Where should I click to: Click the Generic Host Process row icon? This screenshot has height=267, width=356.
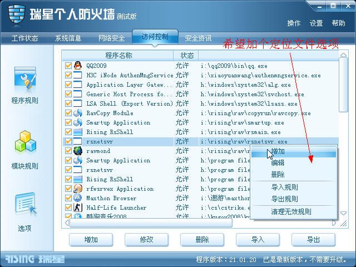(78, 94)
